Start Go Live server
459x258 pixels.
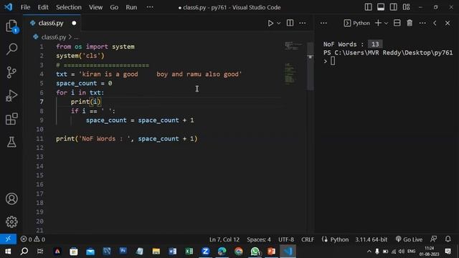point(409,239)
